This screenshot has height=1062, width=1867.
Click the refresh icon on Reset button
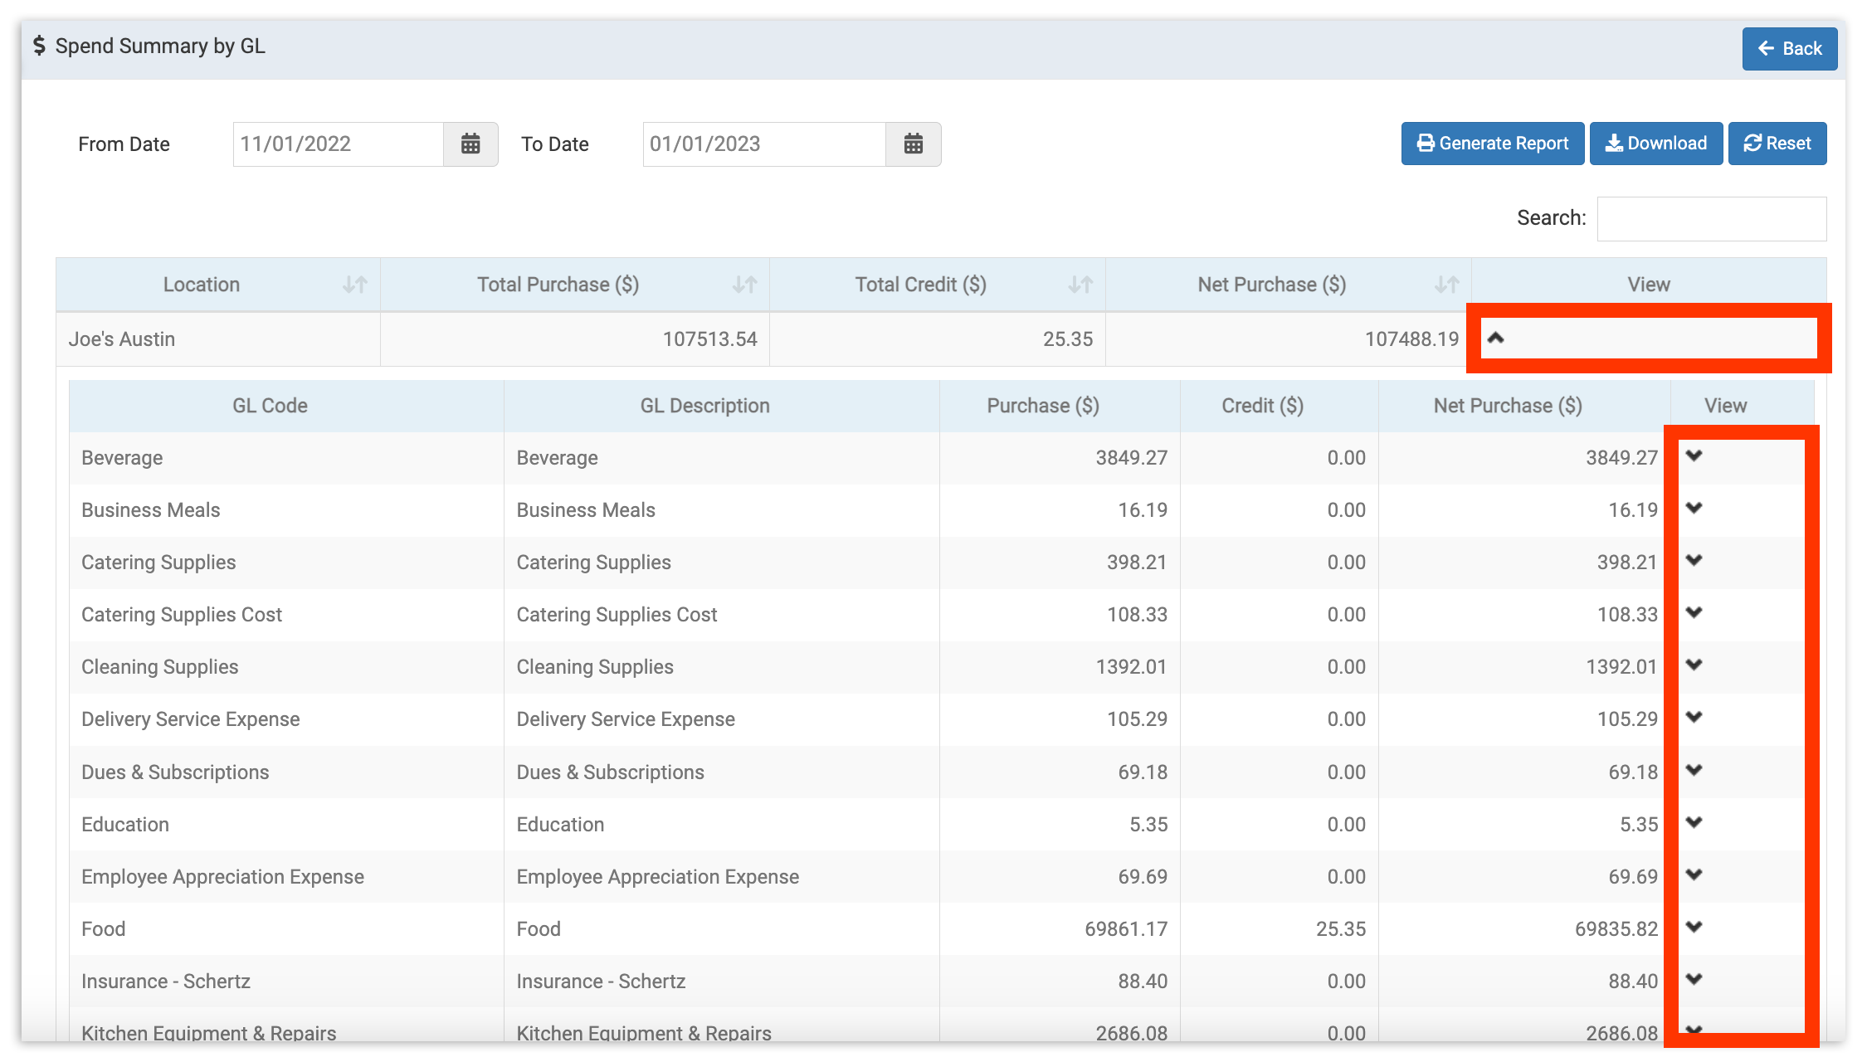tap(1752, 143)
